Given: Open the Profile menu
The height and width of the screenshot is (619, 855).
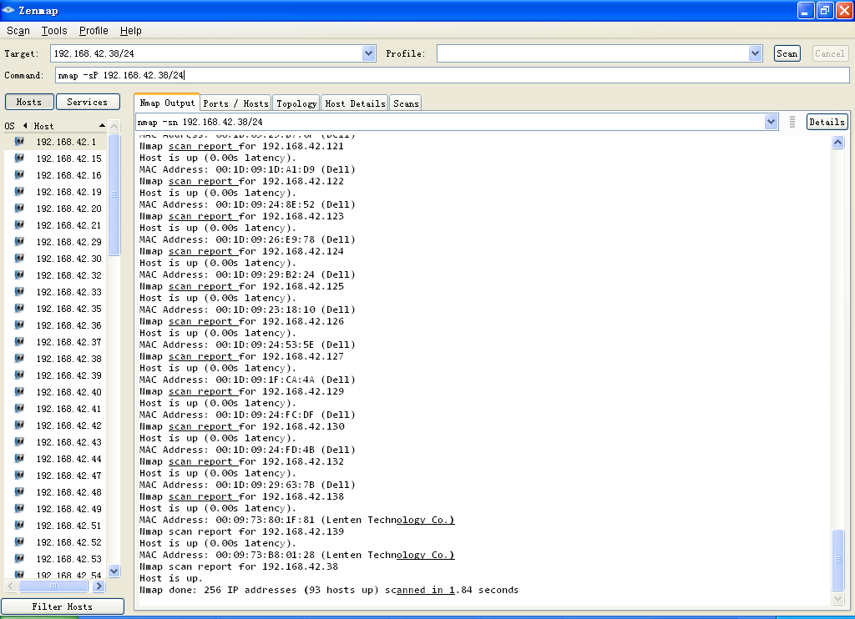Looking at the screenshot, I should 94,31.
